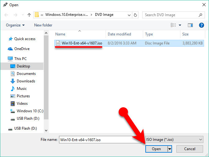209x157 pixels.
Task: Open the Organize menu
Action: [x=15, y=25]
